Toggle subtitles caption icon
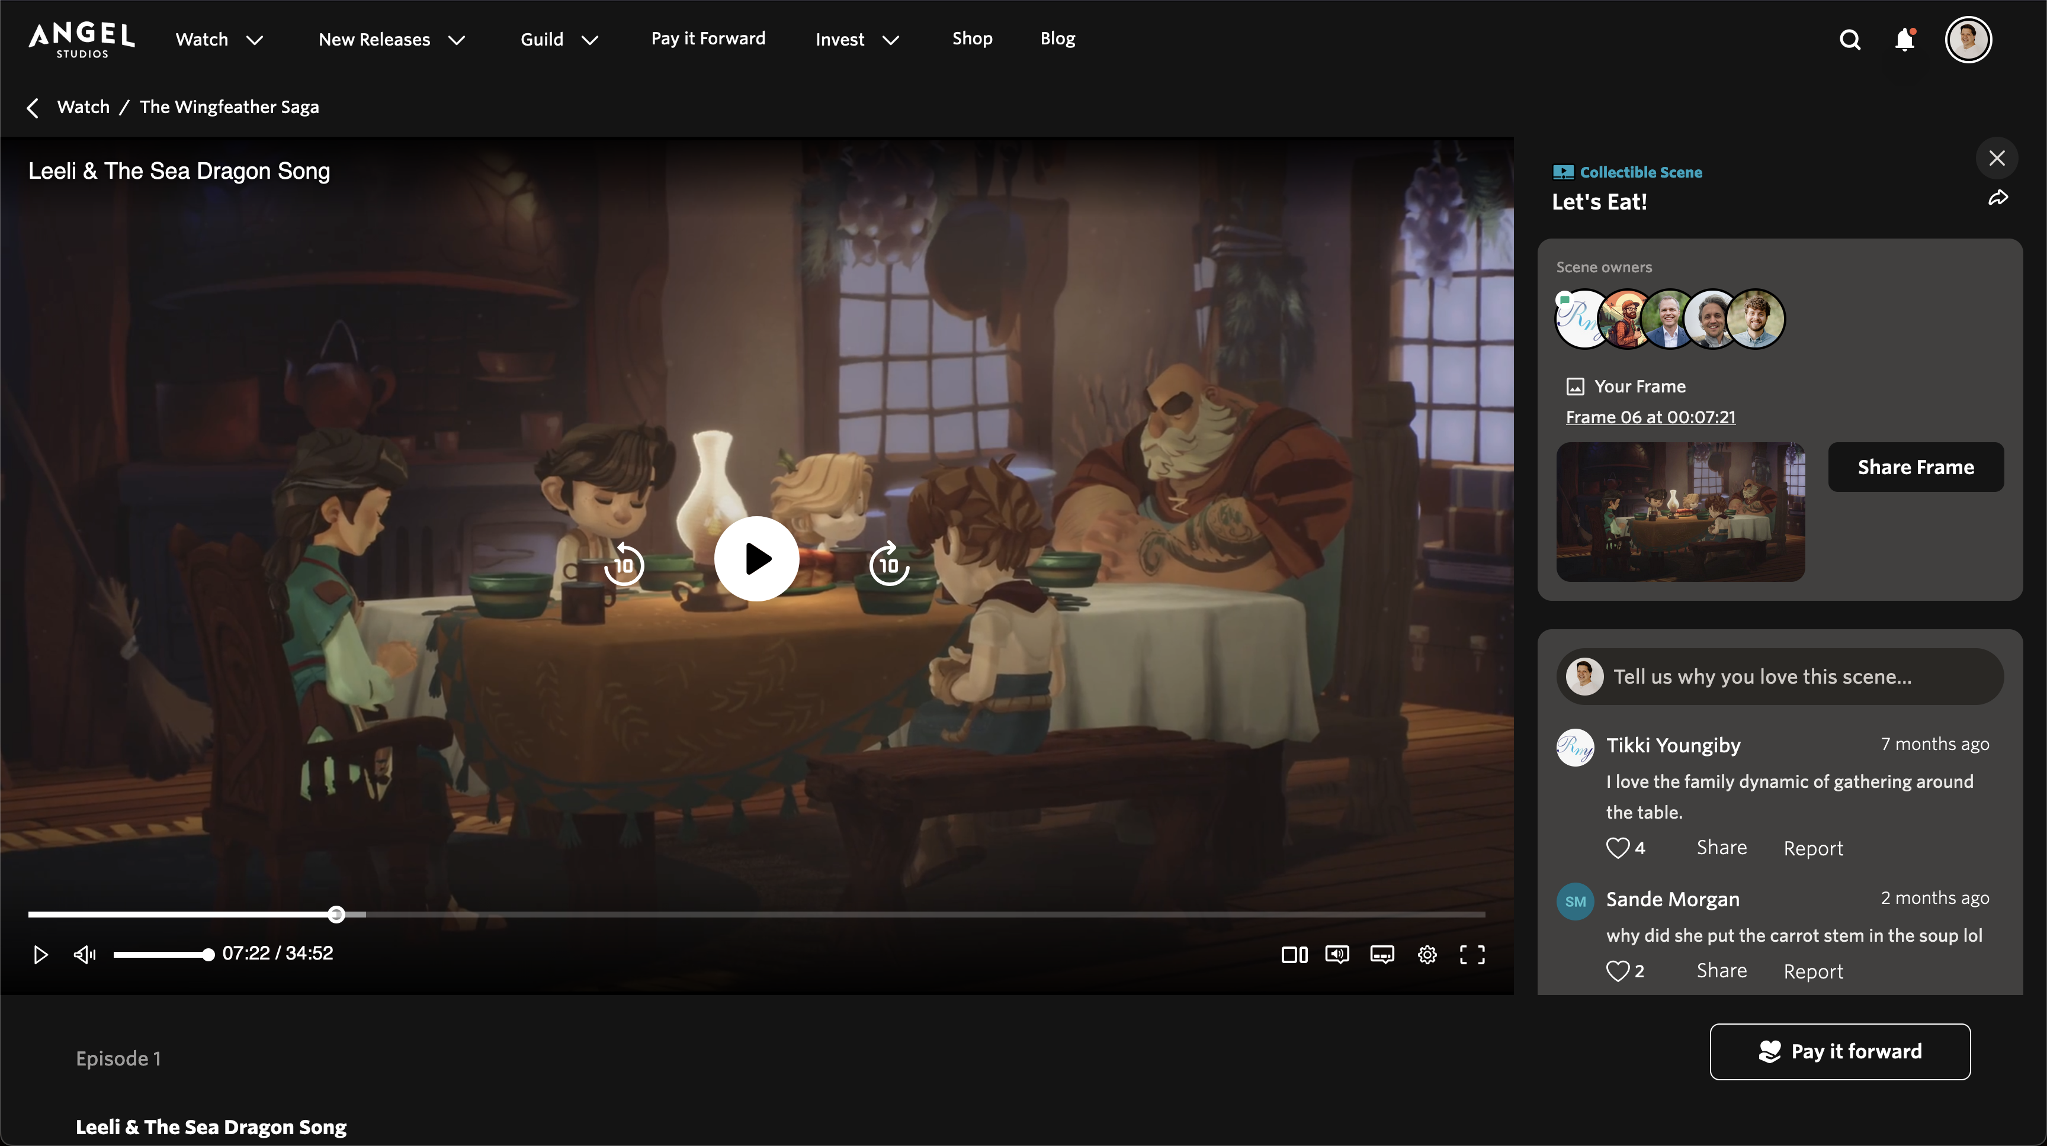Viewport: 2047px width, 1146px height. [x=1382, y=955]
